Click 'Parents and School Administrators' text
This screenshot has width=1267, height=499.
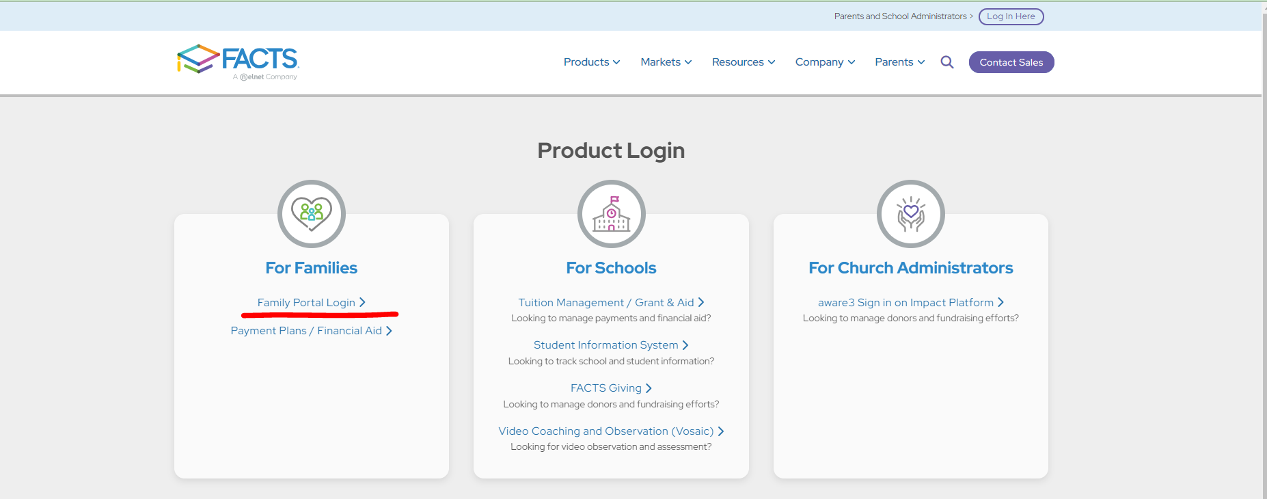point(900,16)
